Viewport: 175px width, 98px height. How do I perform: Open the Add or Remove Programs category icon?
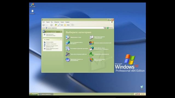coord(68,48)
